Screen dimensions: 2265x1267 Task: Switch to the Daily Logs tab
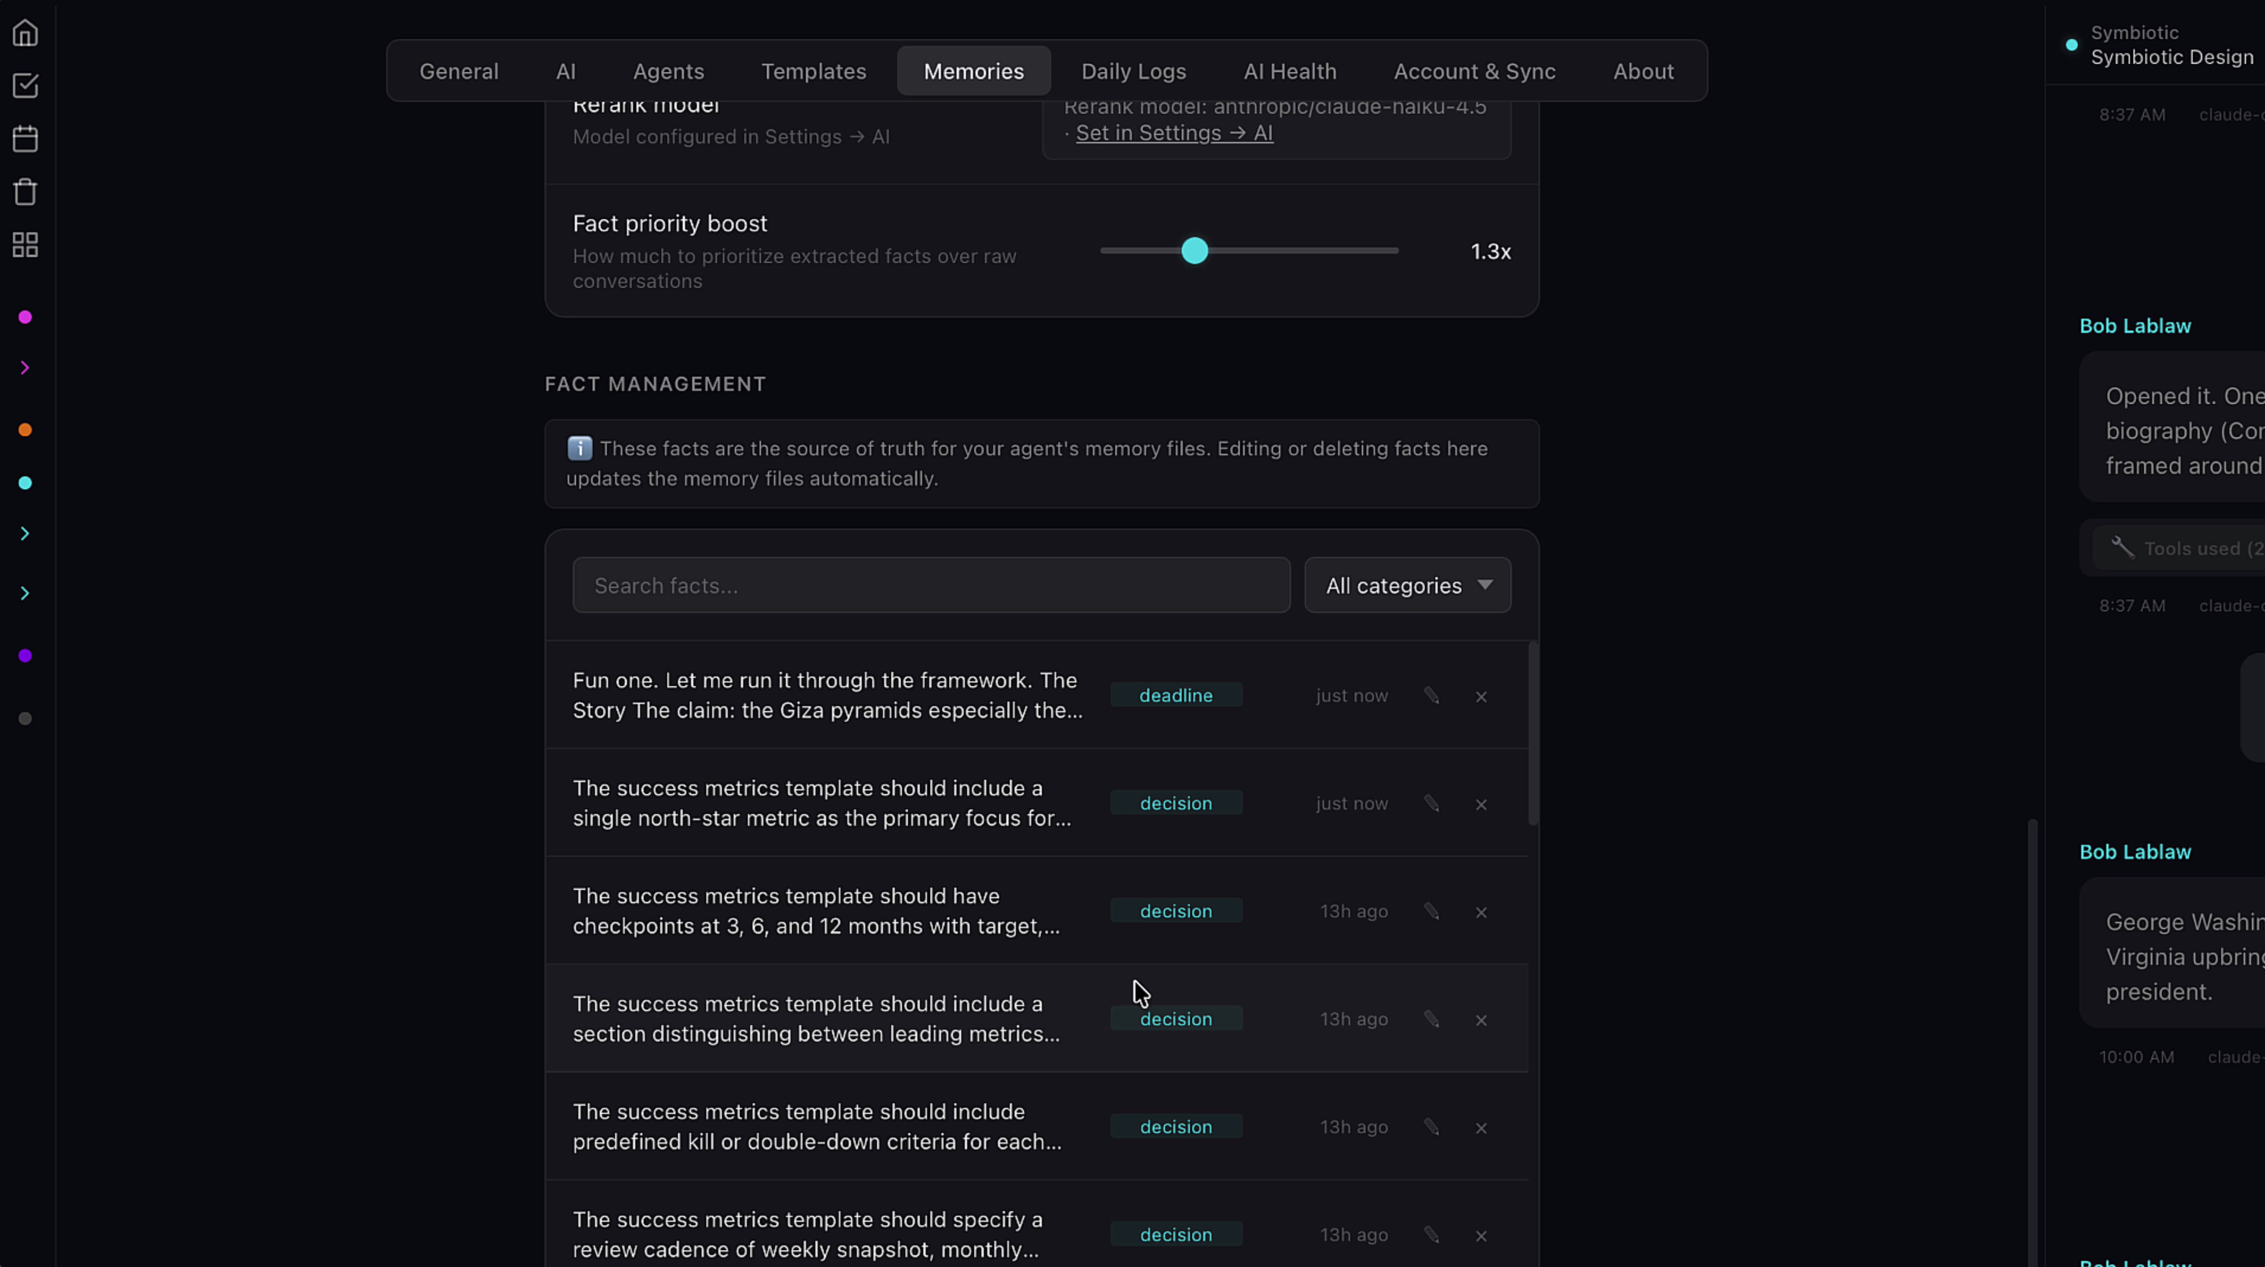point(1133,71)
